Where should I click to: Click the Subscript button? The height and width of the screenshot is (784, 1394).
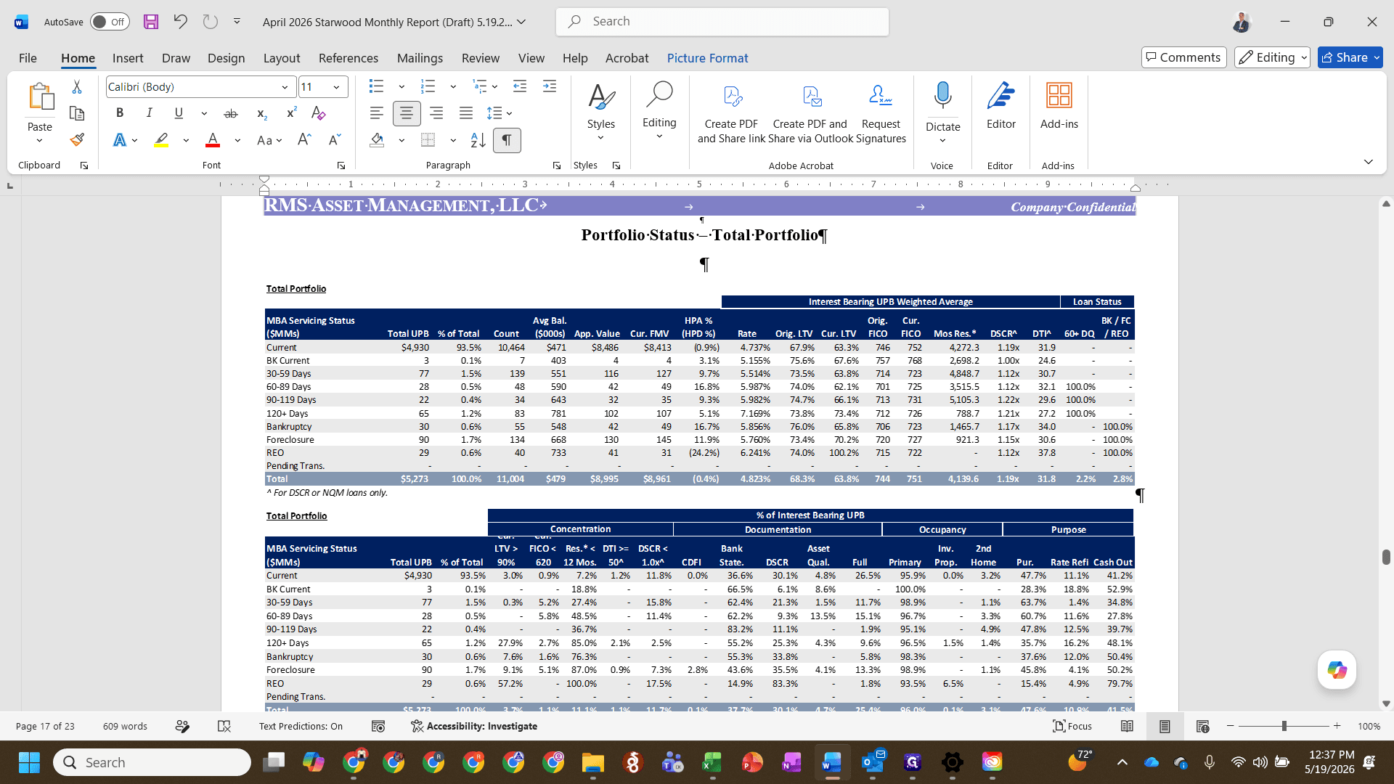pyautogui.click(x=262, y=113)
